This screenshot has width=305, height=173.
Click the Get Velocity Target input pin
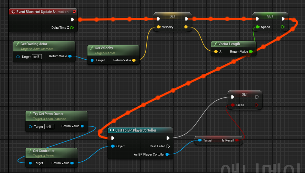(92, 60)
